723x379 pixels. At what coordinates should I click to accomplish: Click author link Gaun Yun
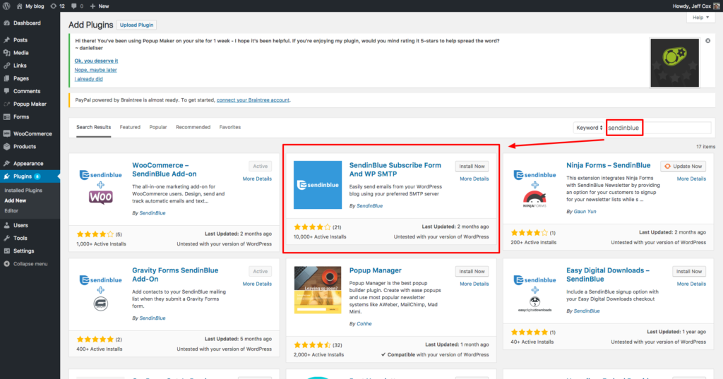coord(585,212)
